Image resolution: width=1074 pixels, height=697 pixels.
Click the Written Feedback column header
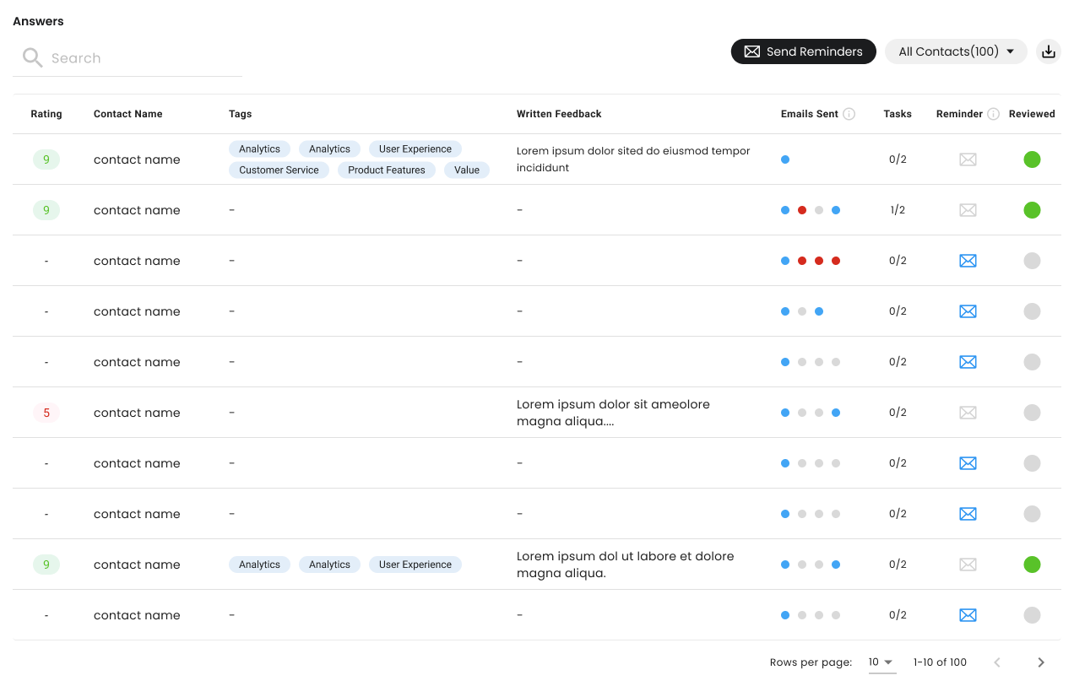pyautogui.click(x=559, y=114)
